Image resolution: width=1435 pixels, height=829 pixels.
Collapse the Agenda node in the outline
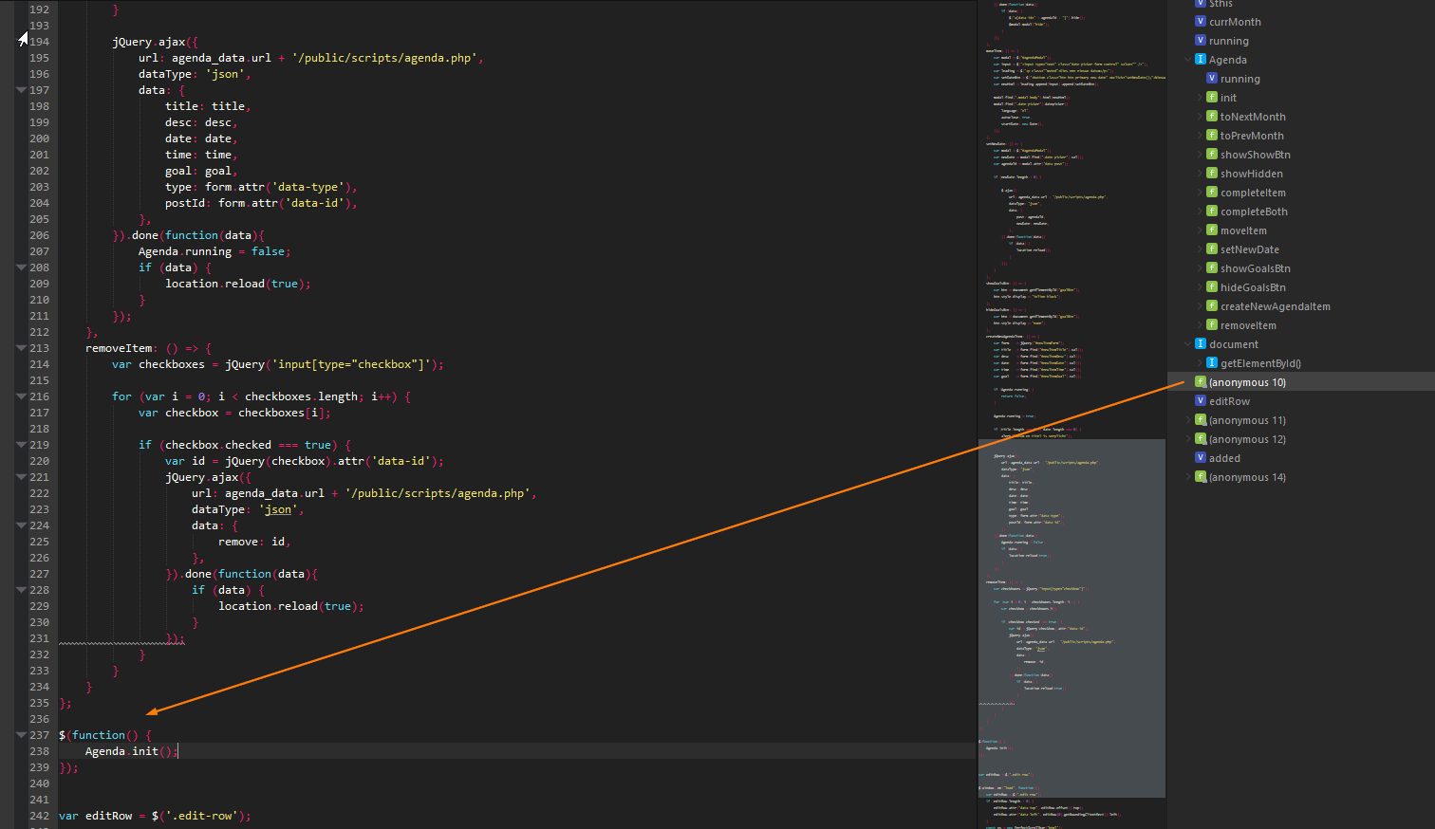pos(1187,59)
